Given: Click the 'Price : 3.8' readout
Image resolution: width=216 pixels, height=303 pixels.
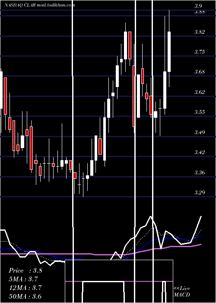Looking at the screenshot, I should coord(25,271).
